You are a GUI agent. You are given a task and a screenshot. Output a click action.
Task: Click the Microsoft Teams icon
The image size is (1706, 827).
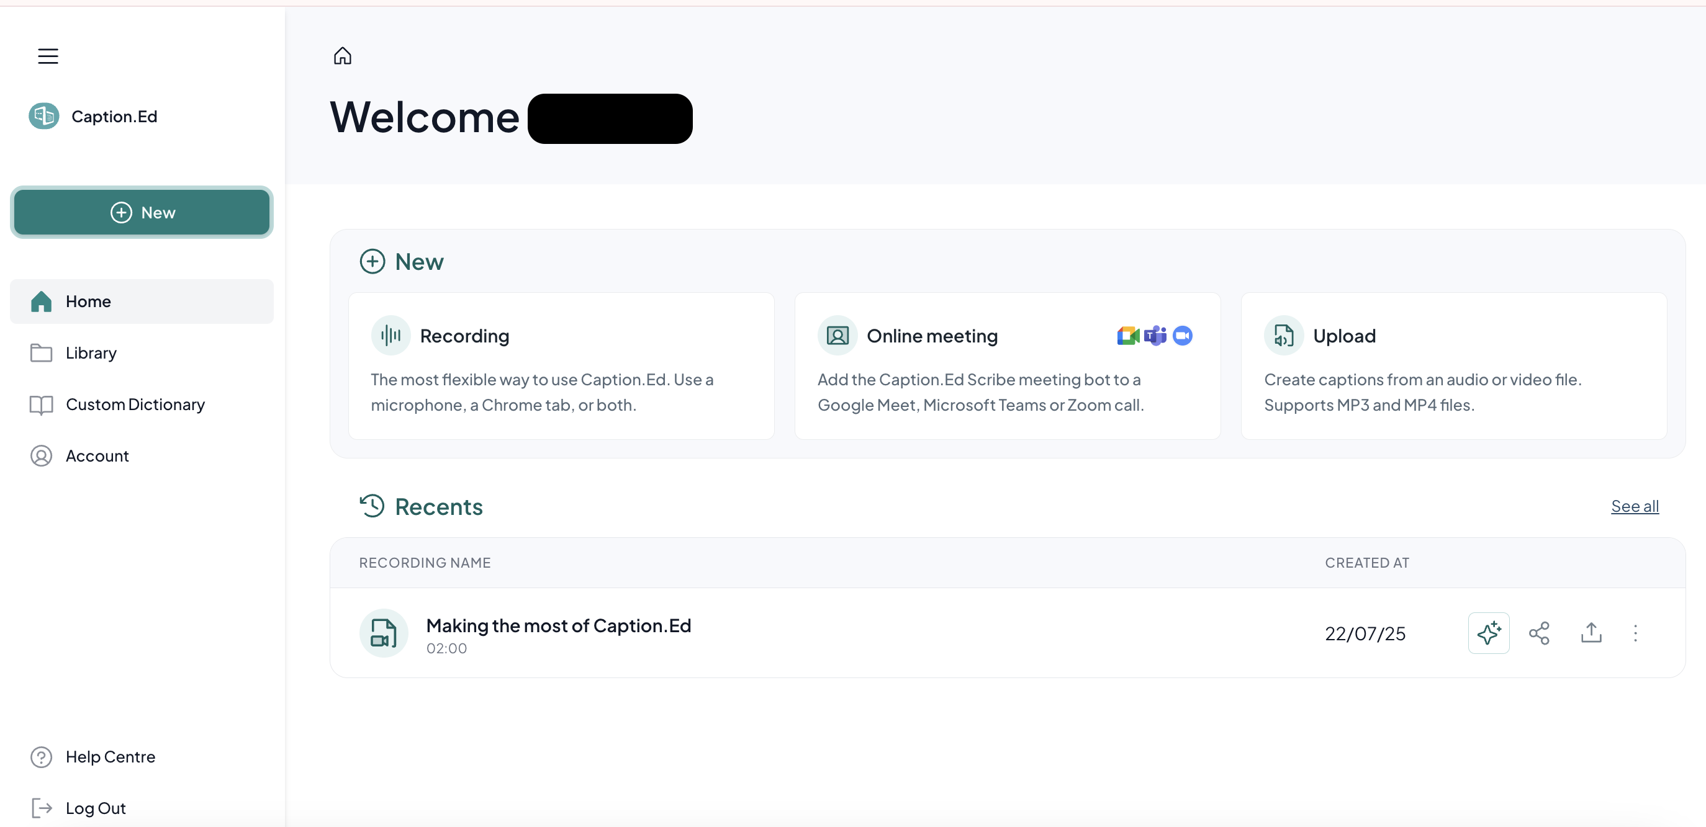click(1156, 336)
